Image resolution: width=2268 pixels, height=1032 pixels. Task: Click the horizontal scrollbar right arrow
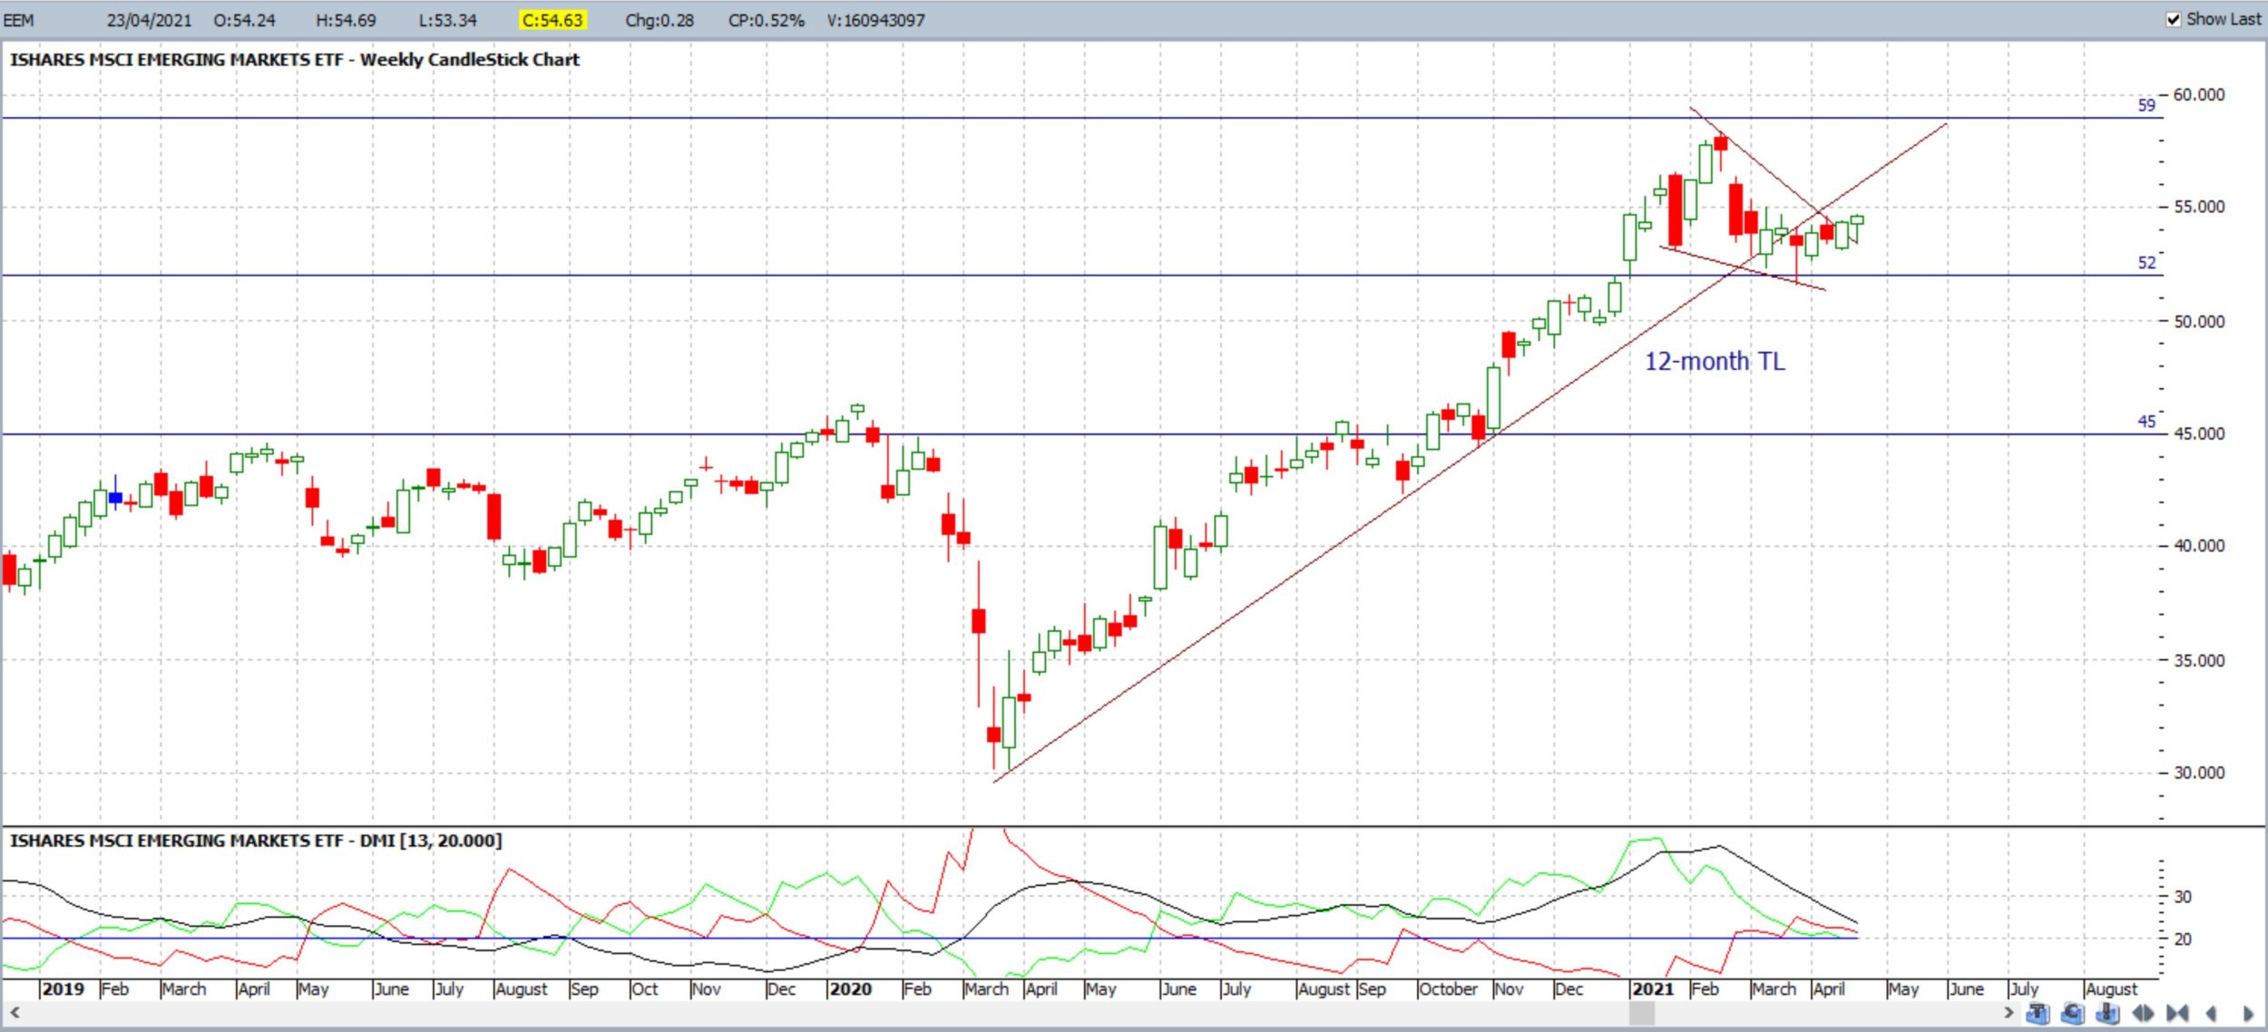[x=2009, y=1012]
